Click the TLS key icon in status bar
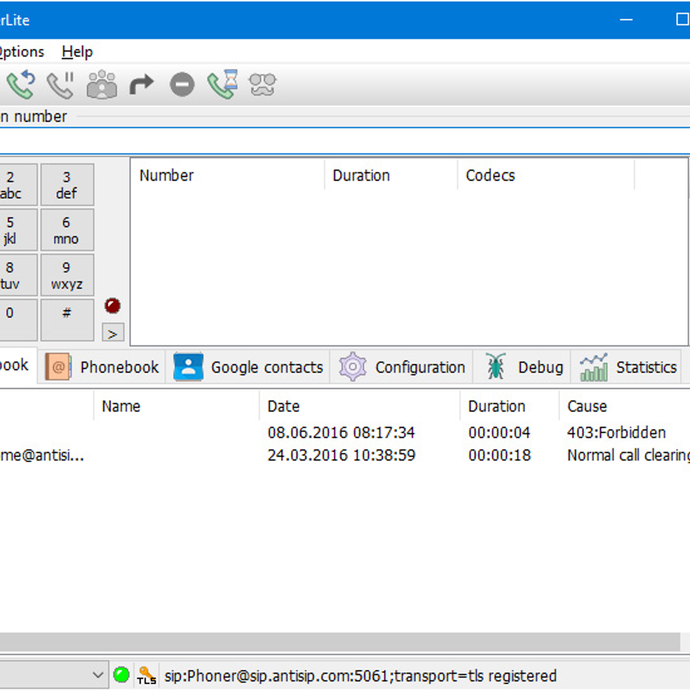This screenshot has height=690, width=690. click(x=147, y=675)
